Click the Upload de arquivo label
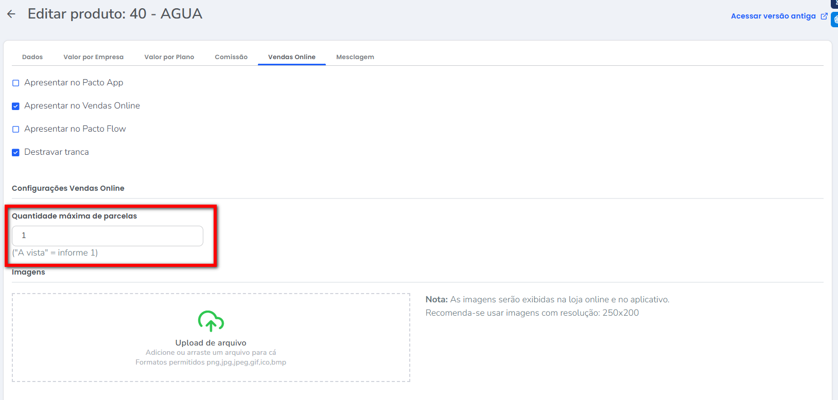 click(211, 343)
